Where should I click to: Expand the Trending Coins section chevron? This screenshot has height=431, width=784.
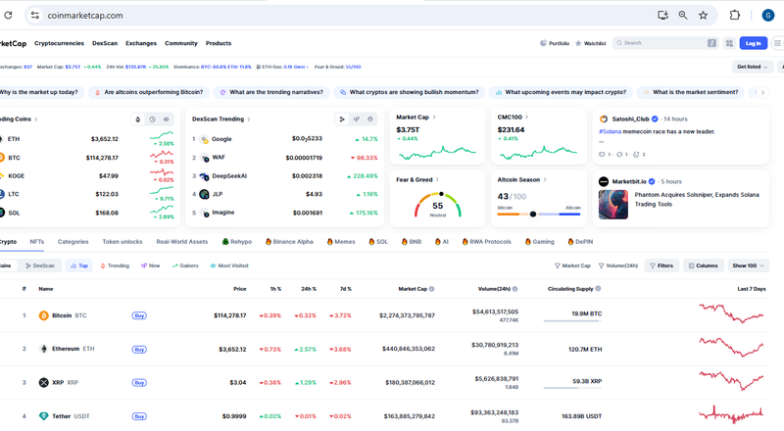point(36,120)
